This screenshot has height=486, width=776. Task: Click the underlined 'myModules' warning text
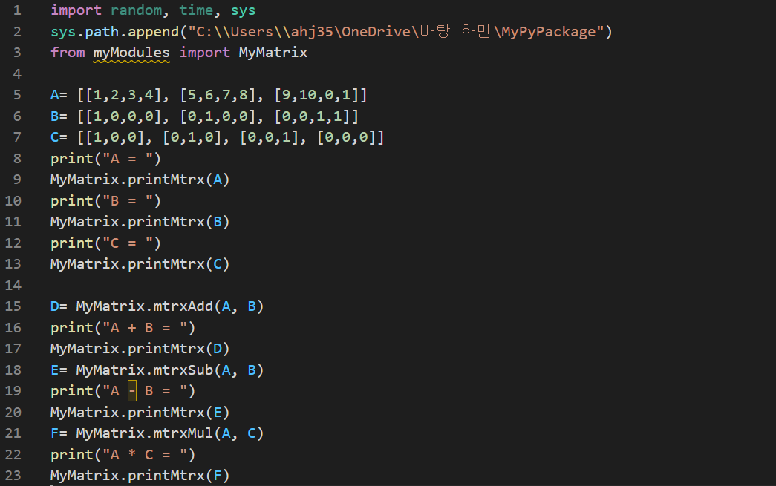[x=131, y=53]
